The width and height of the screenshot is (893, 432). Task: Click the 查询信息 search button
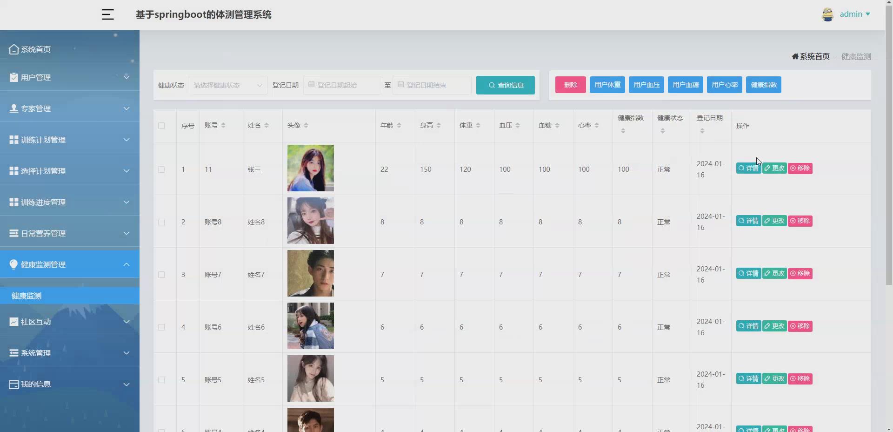pyautogui.click(x=505, y=85)
